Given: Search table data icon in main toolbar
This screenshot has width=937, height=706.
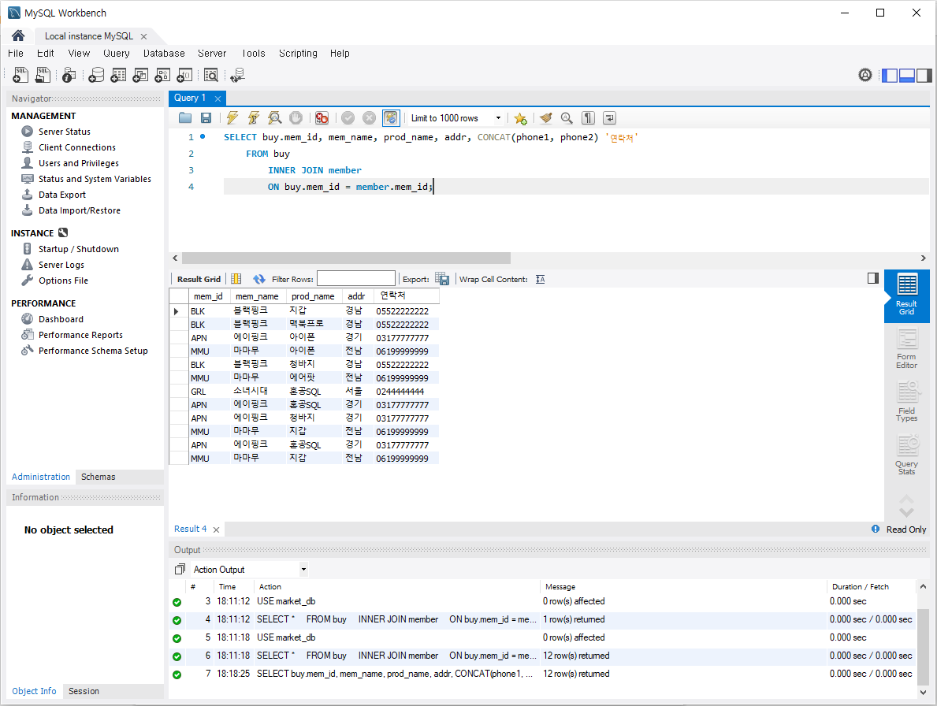Looking at the screenshot, I should (x=211, y=76).
